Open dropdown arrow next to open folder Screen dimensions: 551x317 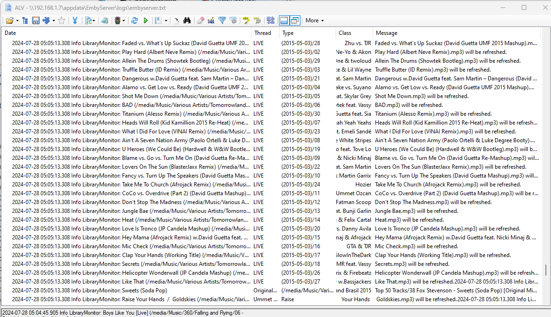pos(17,20)
